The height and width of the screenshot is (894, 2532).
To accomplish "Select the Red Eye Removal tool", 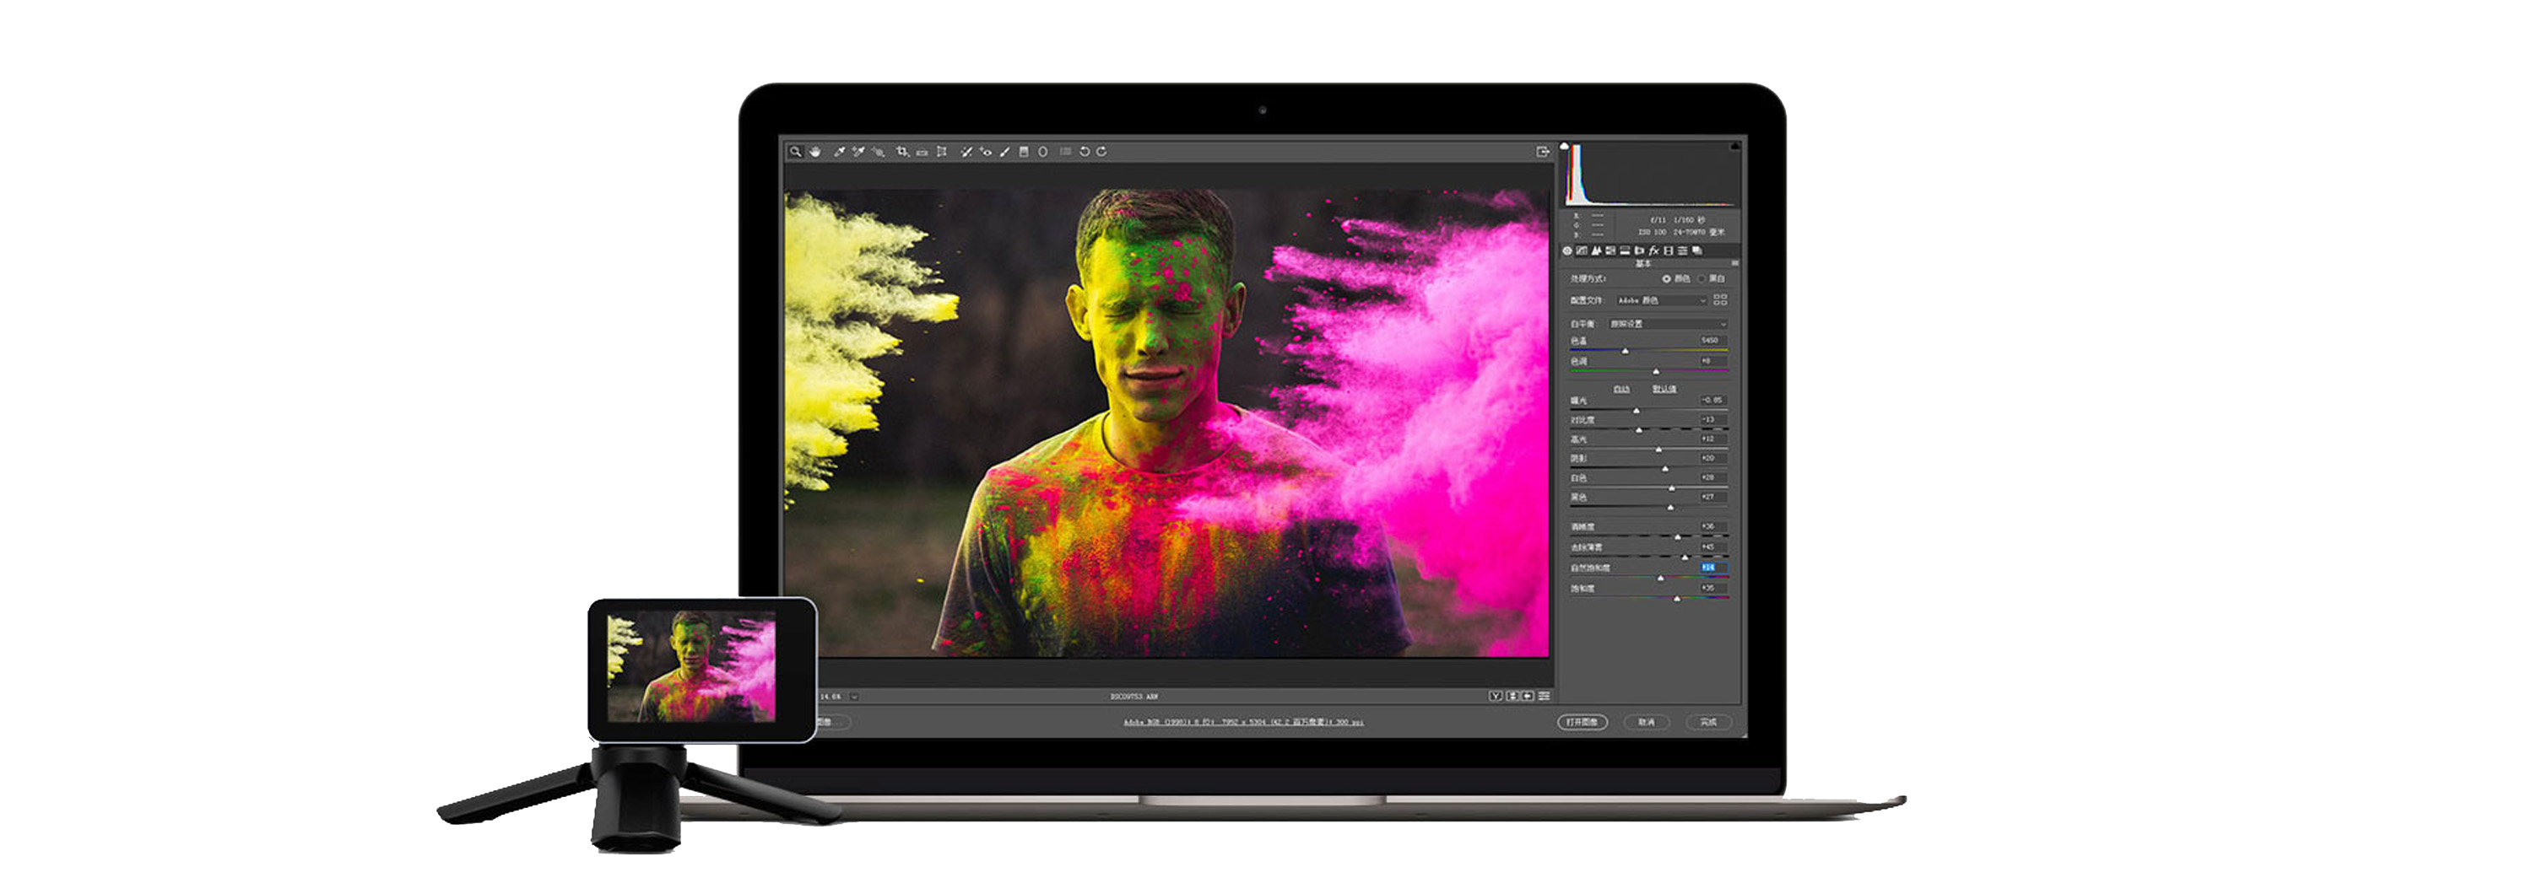I will [986, 151].
